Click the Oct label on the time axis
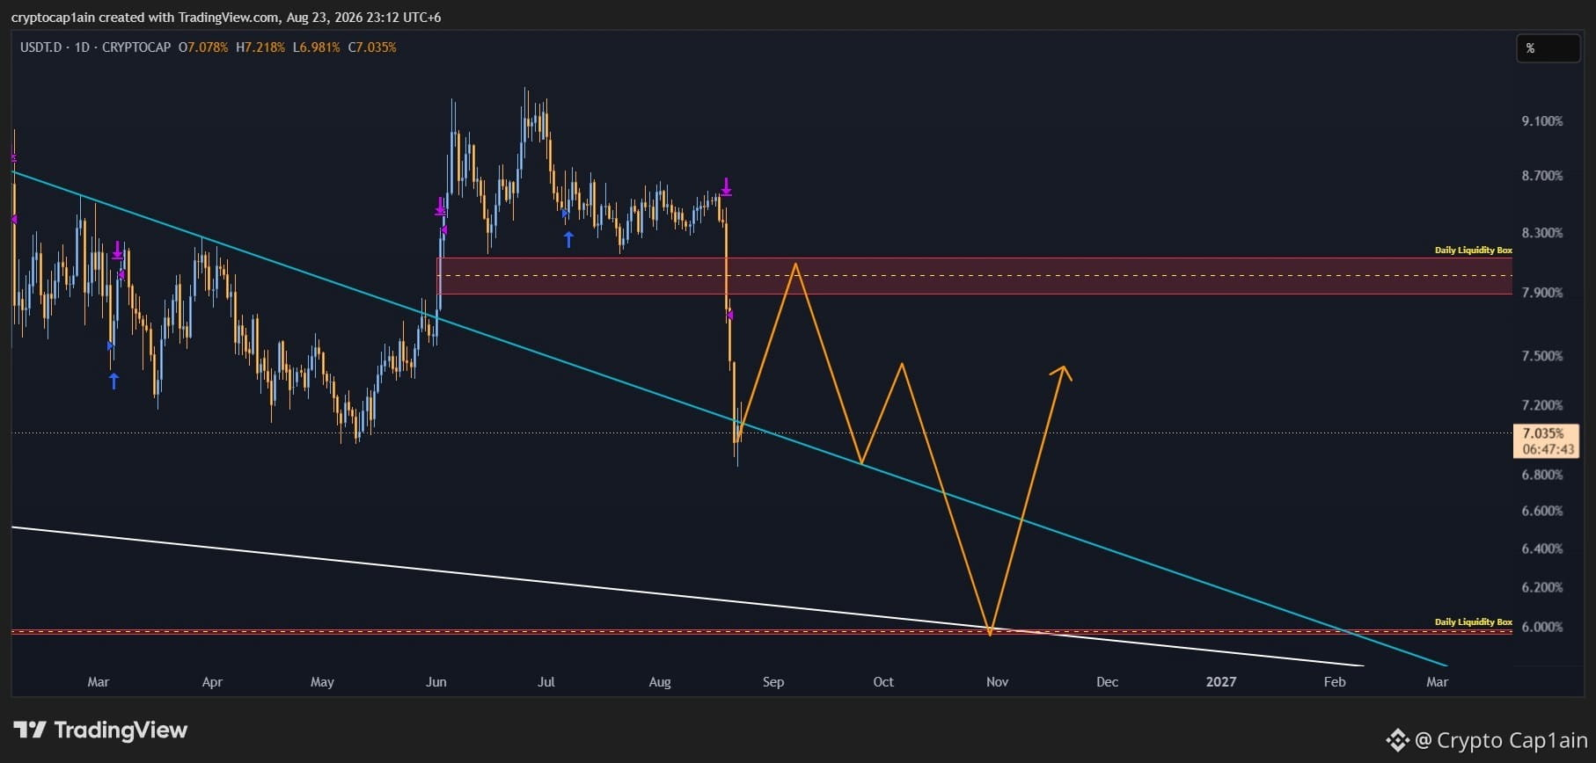Screen dimensions: 1596x763 tap(883, 682)
